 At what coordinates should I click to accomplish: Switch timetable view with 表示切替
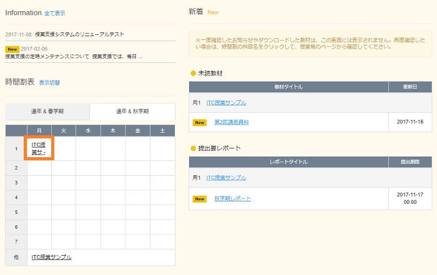(49, 82)
